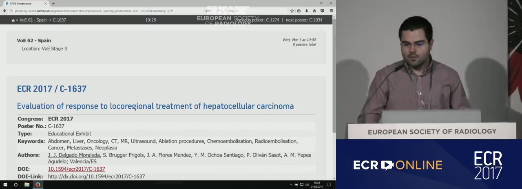Open network icon in system tray
Viewport: 522px width, 189px height.
pos(302,185)
